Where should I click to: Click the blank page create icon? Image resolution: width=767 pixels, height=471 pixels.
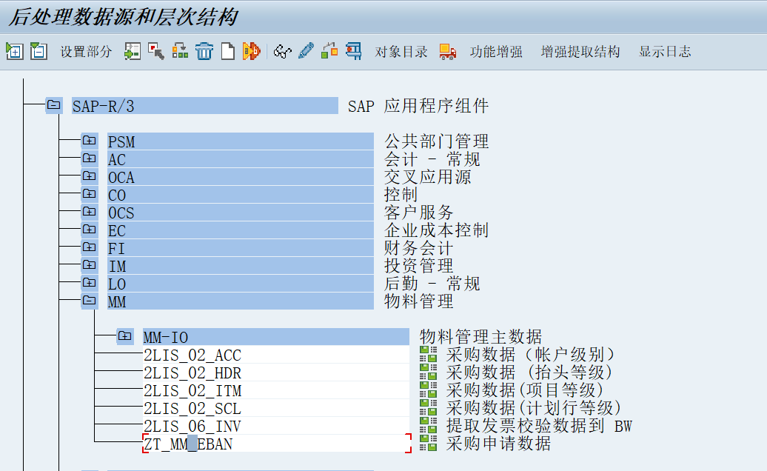[x=228, y=51]
